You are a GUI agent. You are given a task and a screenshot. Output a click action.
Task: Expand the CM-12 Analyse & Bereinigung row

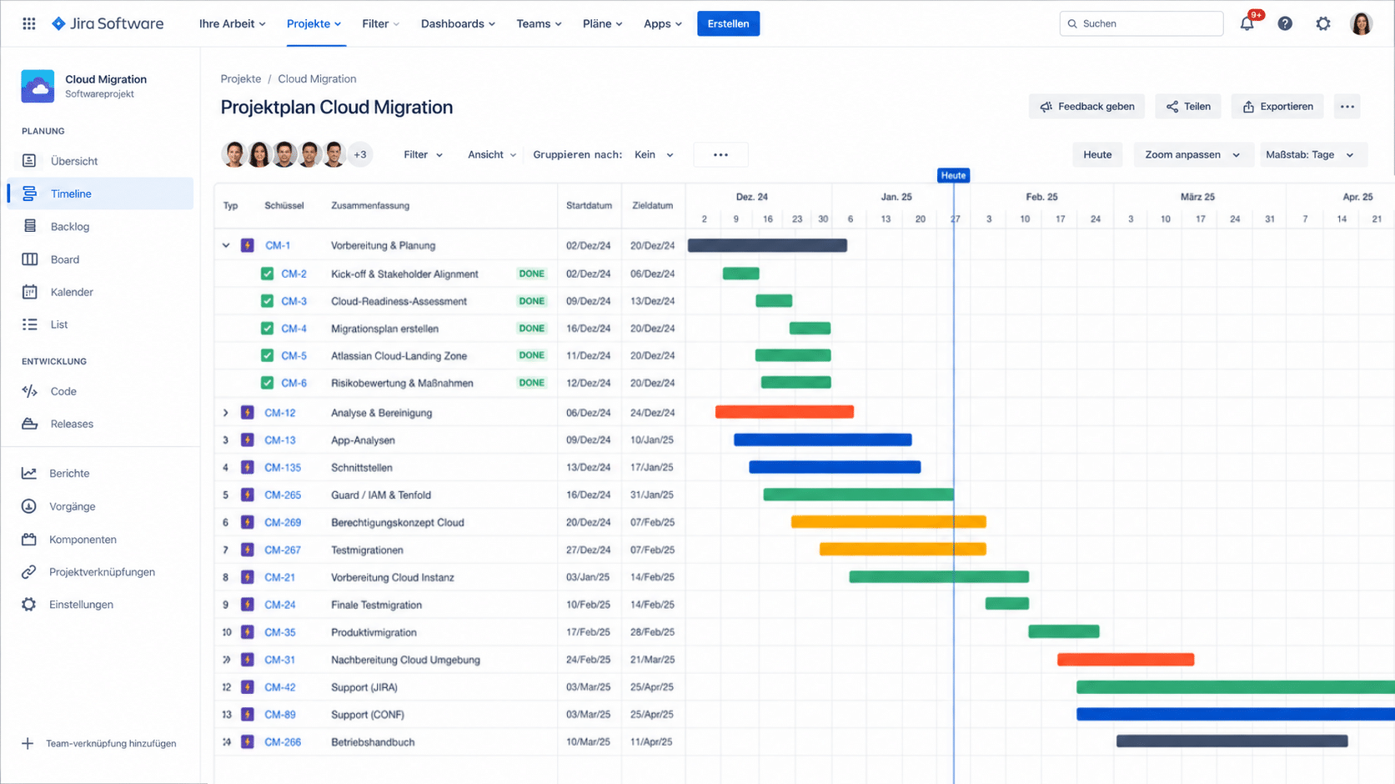pyautogui.click(x=226, y=413)
